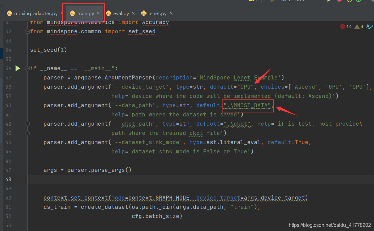
Task: Click the set_seed(1) call on line 34
Action: click(x=48, y=50)
